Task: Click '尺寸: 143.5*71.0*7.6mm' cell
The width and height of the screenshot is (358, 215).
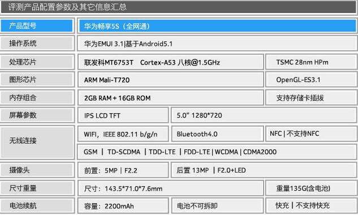Action: point(171,188)
